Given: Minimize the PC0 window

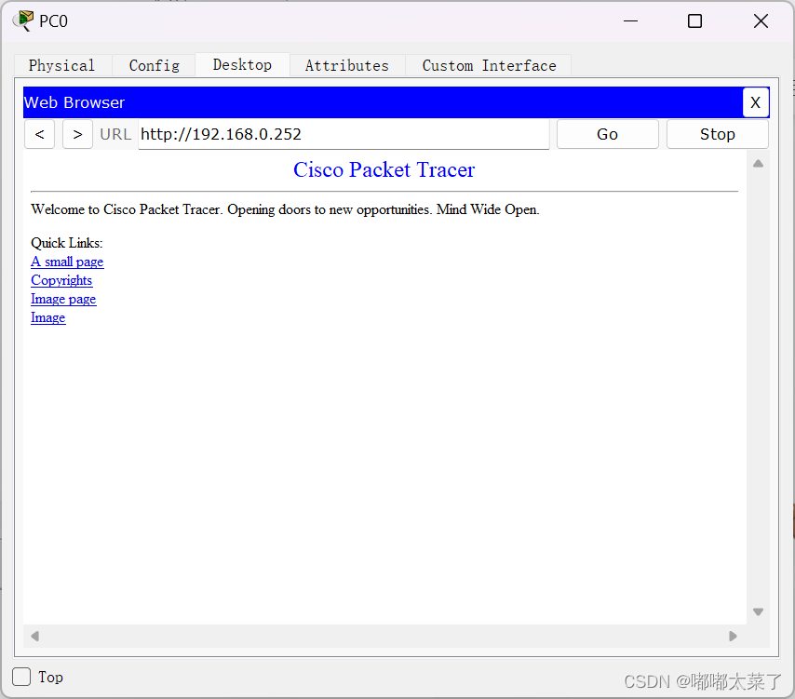Looking at the screenshot, I should (x=630, y=20).
